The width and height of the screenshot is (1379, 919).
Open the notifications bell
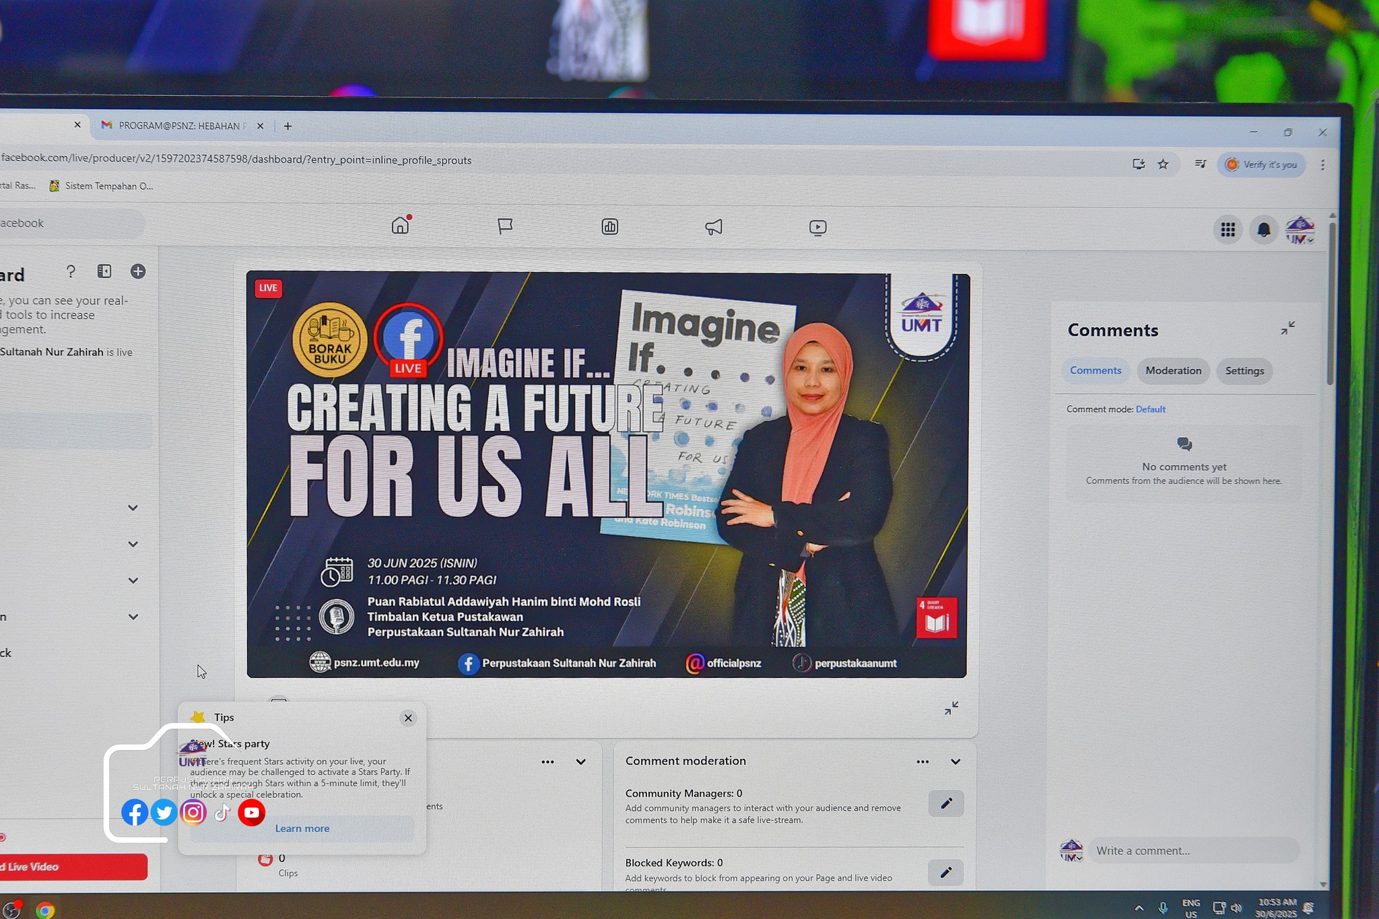(1264, 230)
